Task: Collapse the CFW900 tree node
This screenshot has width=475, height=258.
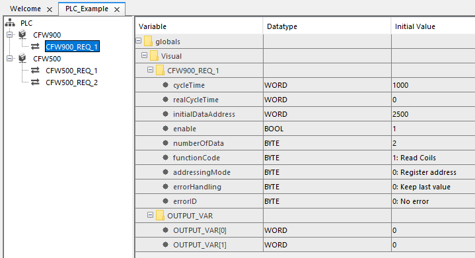Action: [10, 34]
